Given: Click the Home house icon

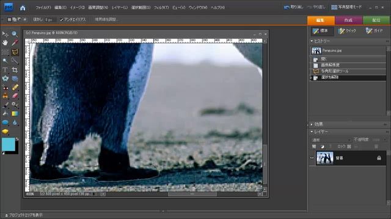Looking at the screenshot, I should pyautogui.click(x=23, y=8).
